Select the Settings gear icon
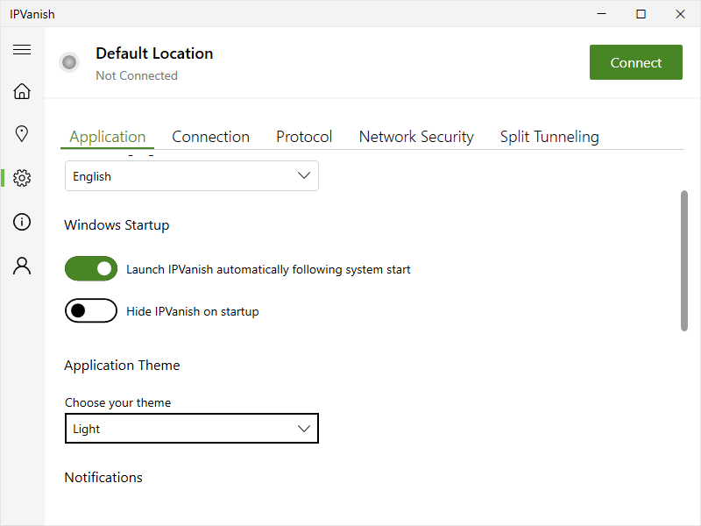This screenshot has height=526, width=701. pos(22,178)
